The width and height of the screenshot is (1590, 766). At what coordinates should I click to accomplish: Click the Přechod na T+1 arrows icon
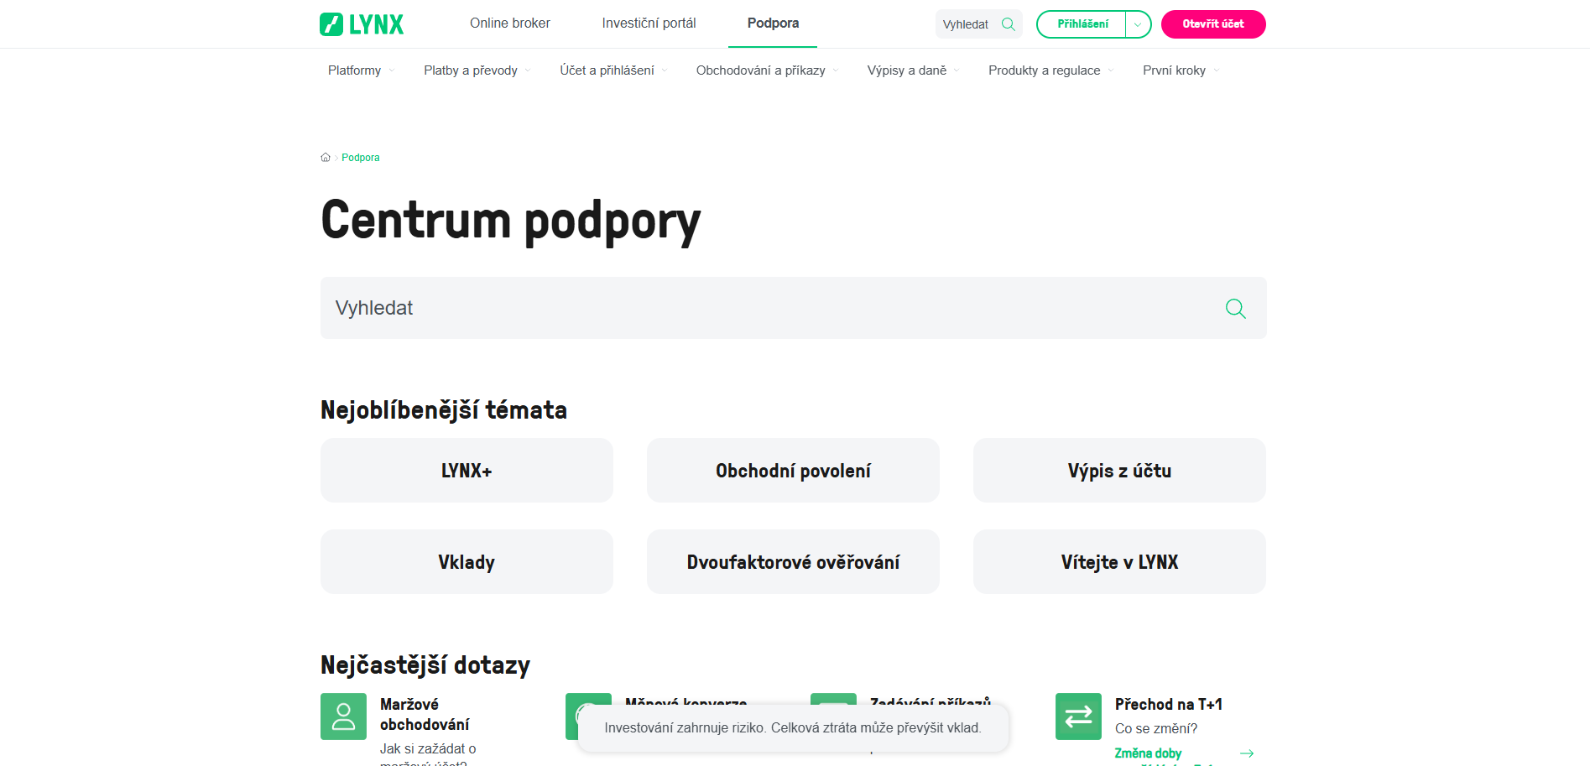tap(1078, 716)
